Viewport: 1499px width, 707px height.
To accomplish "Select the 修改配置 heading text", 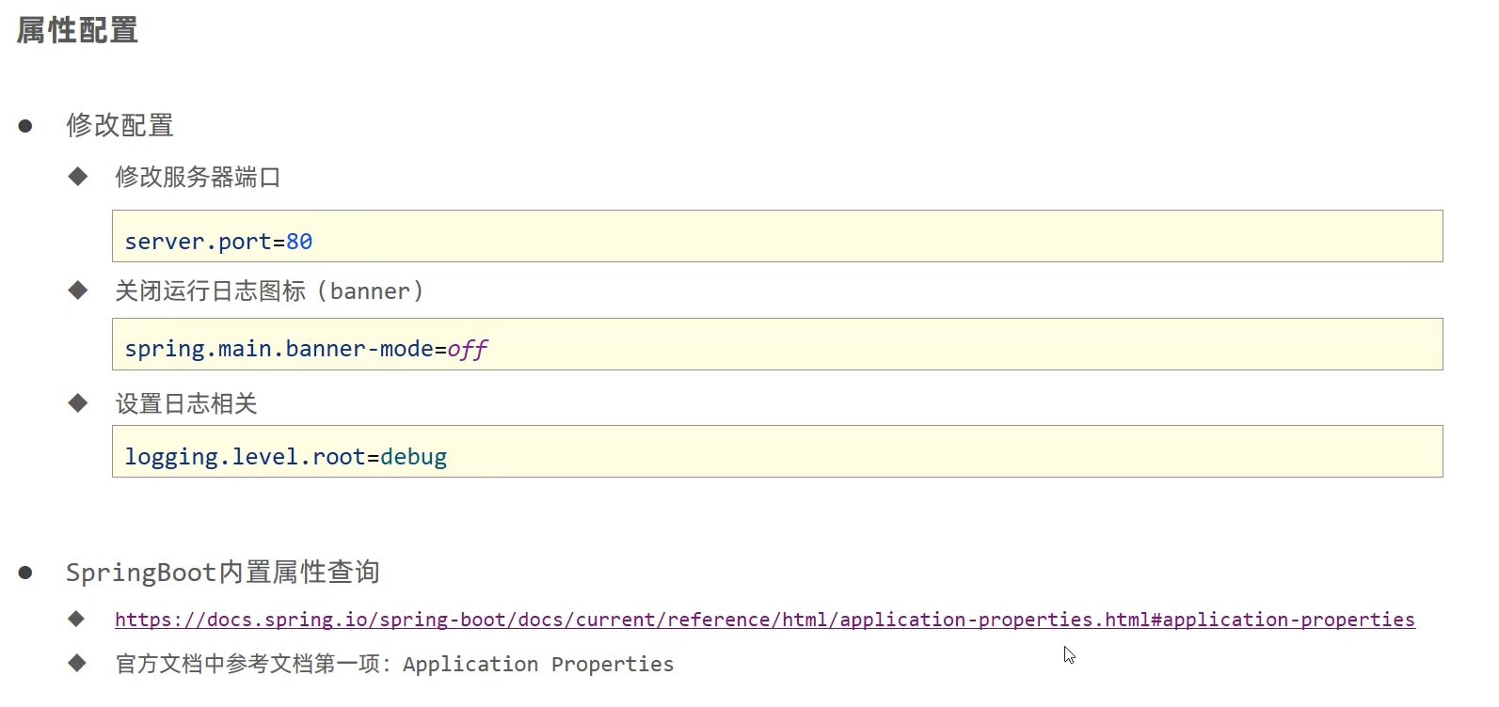I will point(120,125).
